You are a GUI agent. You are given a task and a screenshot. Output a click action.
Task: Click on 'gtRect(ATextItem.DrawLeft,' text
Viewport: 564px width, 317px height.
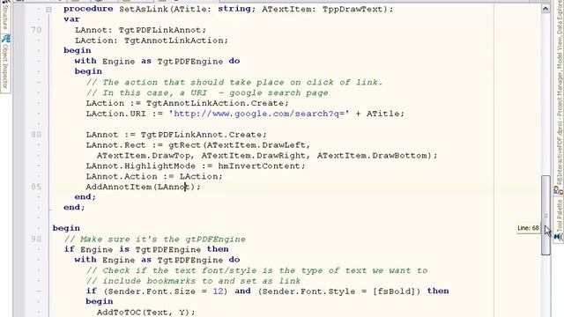(239, 144)
